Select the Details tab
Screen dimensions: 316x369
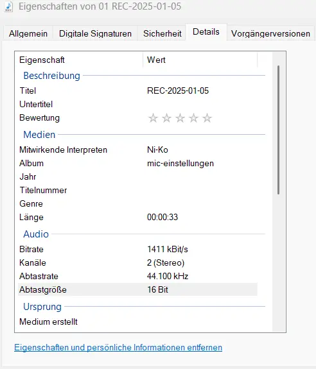click(206, 32)
